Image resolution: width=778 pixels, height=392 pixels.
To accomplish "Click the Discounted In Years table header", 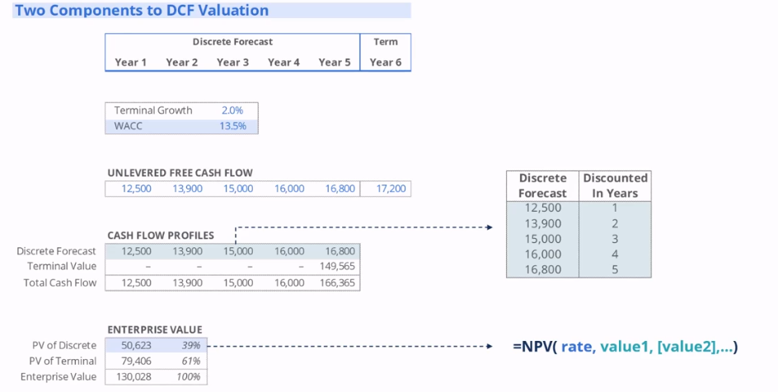I will [615, 185].
